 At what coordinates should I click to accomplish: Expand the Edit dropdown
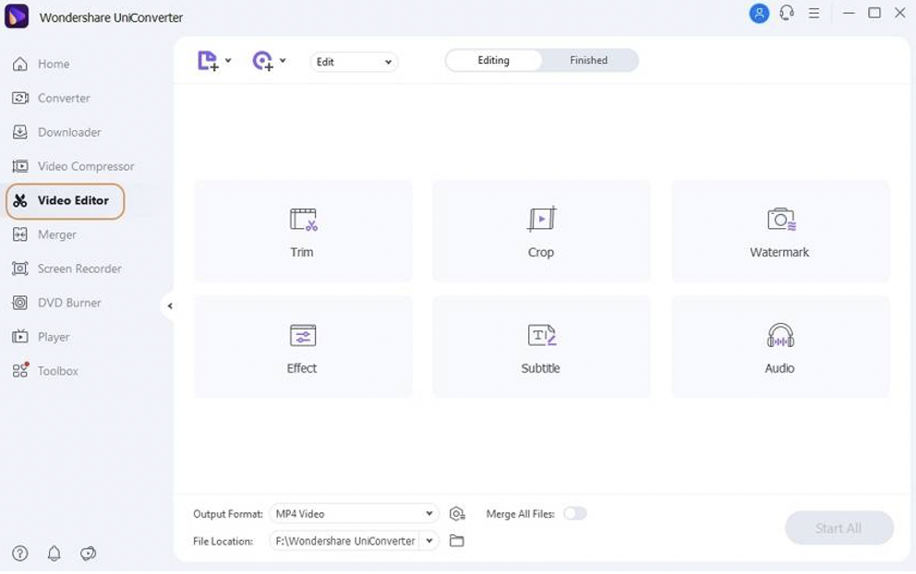pos(354,62)
